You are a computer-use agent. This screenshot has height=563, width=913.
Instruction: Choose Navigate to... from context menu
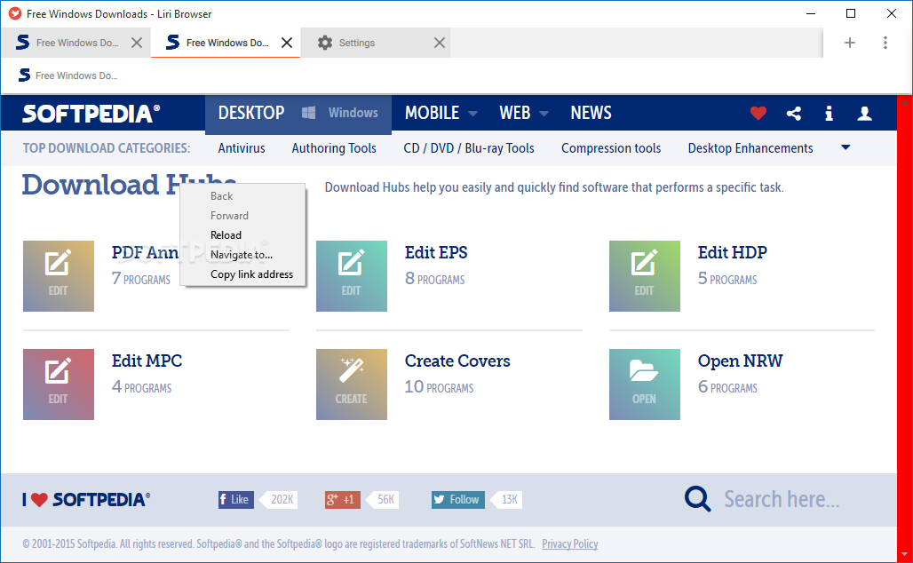tap(242, 255)
